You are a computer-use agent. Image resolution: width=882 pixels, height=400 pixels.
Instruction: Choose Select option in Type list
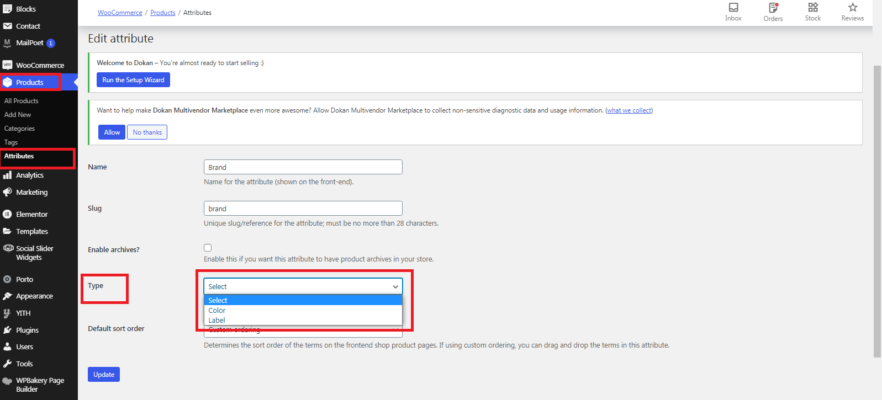[x=303, y=301]
